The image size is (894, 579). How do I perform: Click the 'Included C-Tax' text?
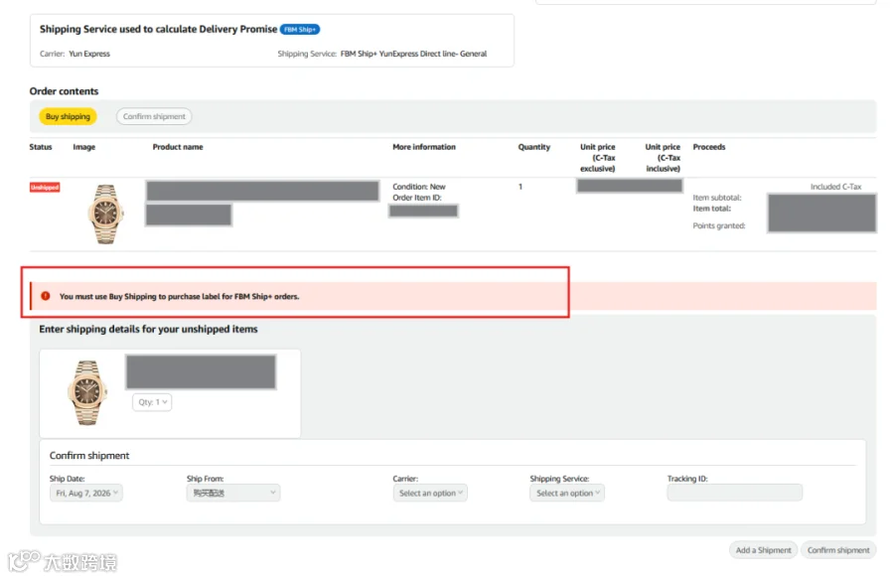click(x=835, y=187)
